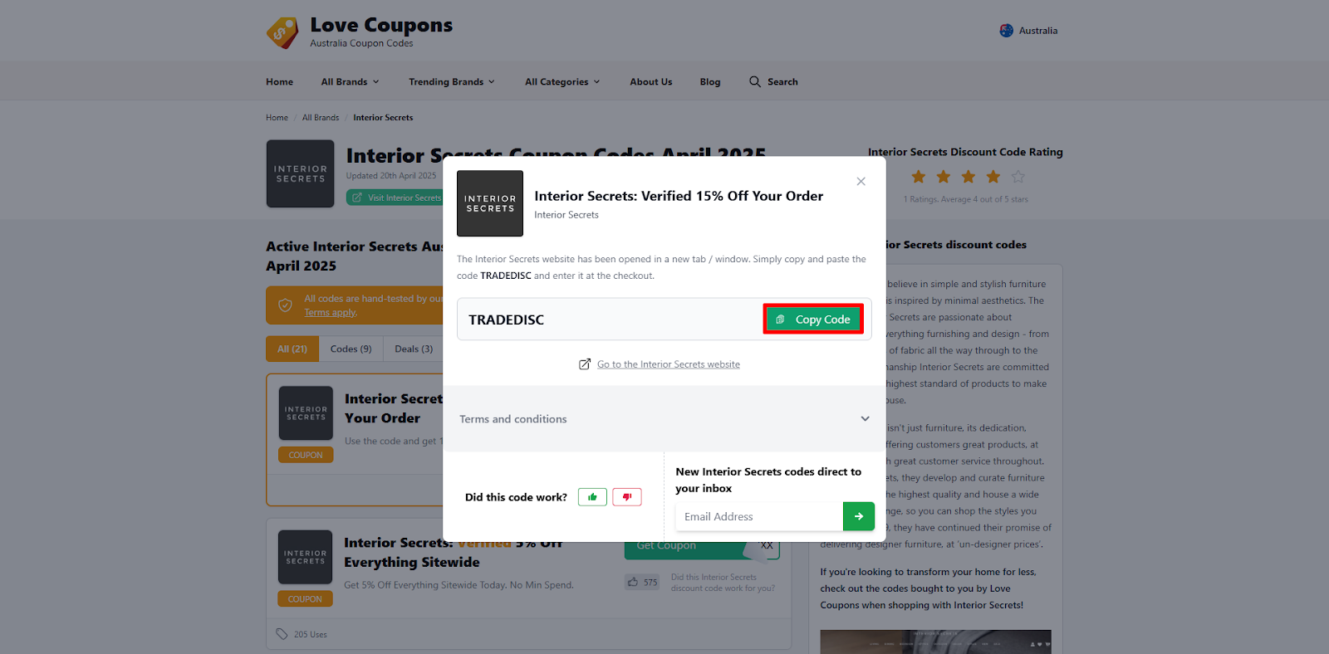Click the shield check icon in banner
Viewport: 1329px width, 654px height.
pos(285,305)
